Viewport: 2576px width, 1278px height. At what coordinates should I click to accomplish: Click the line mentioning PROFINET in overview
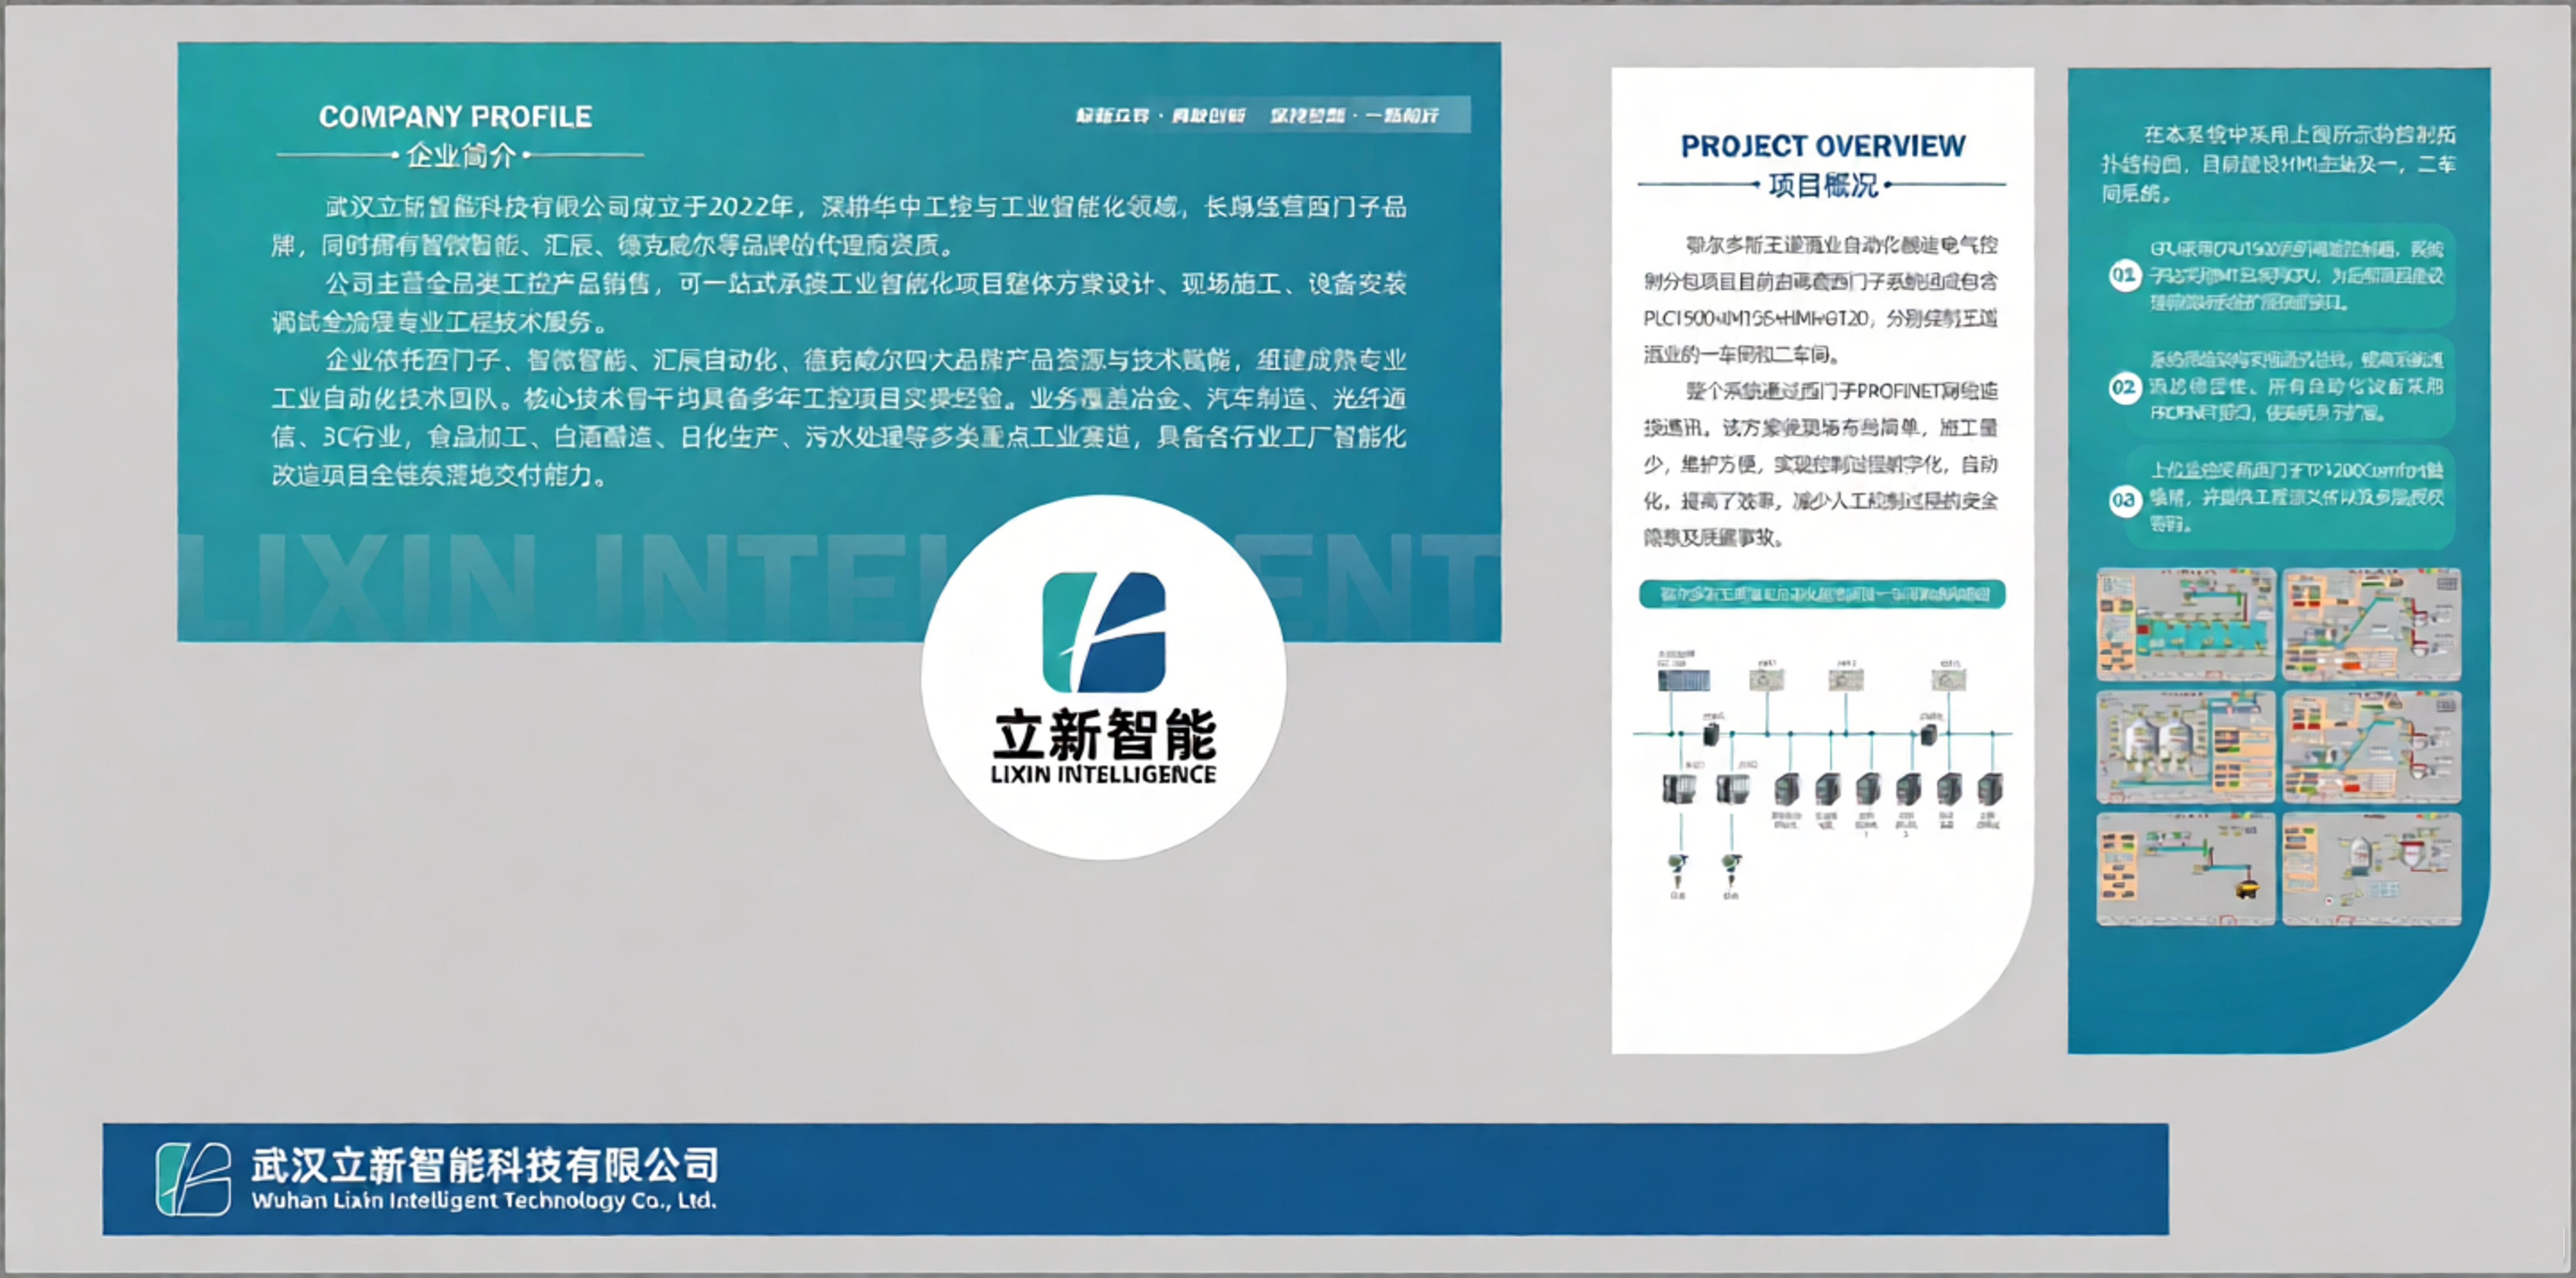pos(1842,391)
